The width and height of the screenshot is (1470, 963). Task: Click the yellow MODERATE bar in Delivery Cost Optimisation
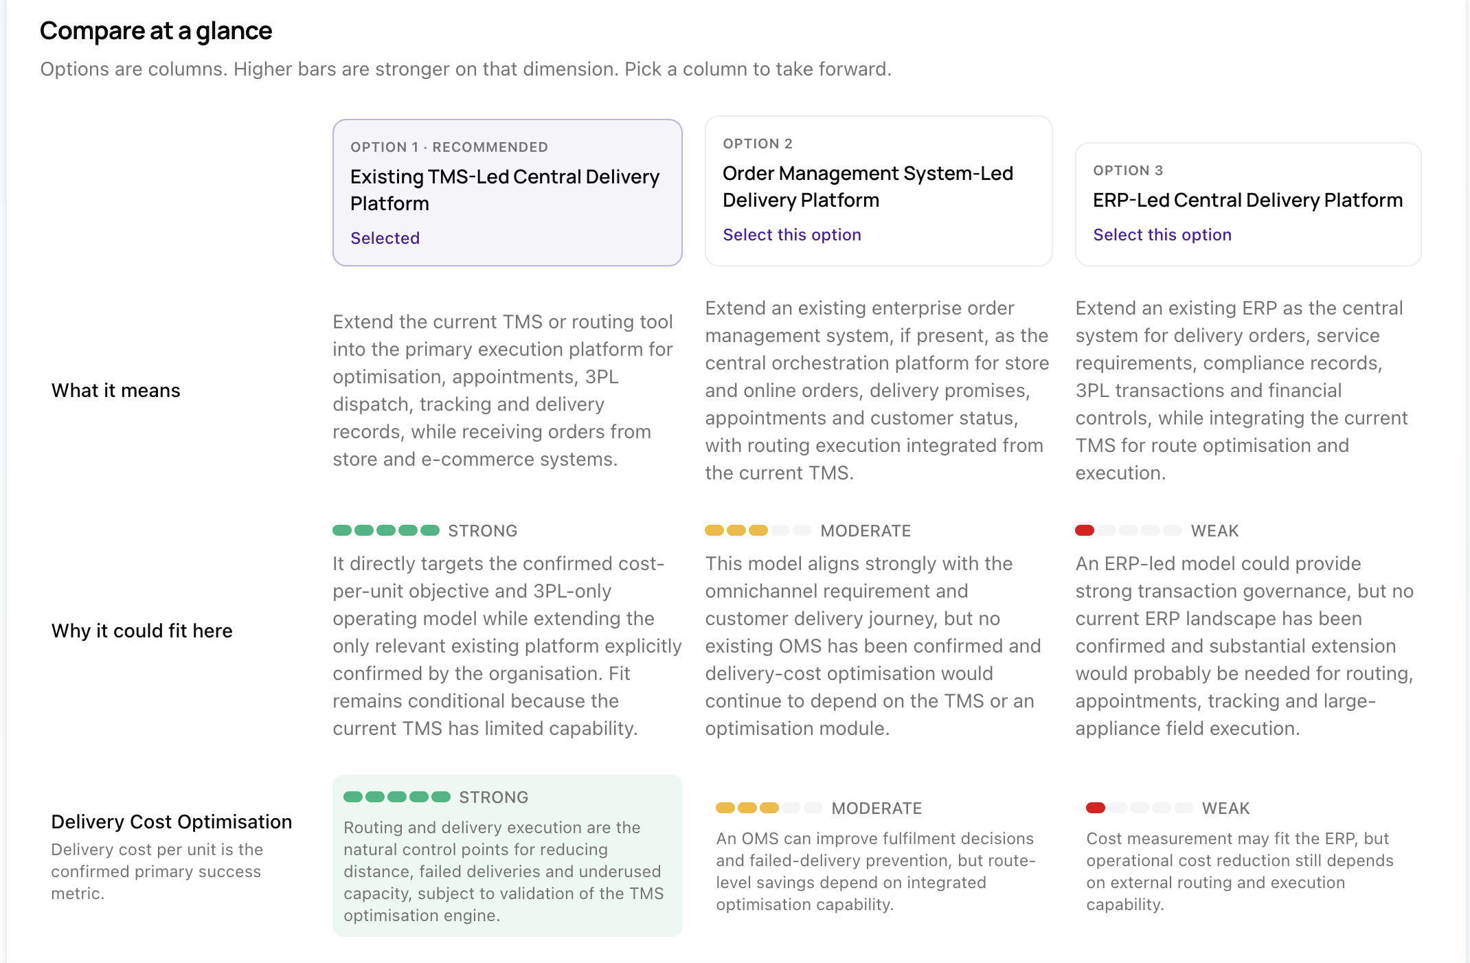pos(769,808)
